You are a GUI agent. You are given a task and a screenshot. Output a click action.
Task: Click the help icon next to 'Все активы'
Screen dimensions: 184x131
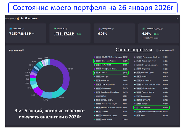pyautogui.click(x=23, y=50)
